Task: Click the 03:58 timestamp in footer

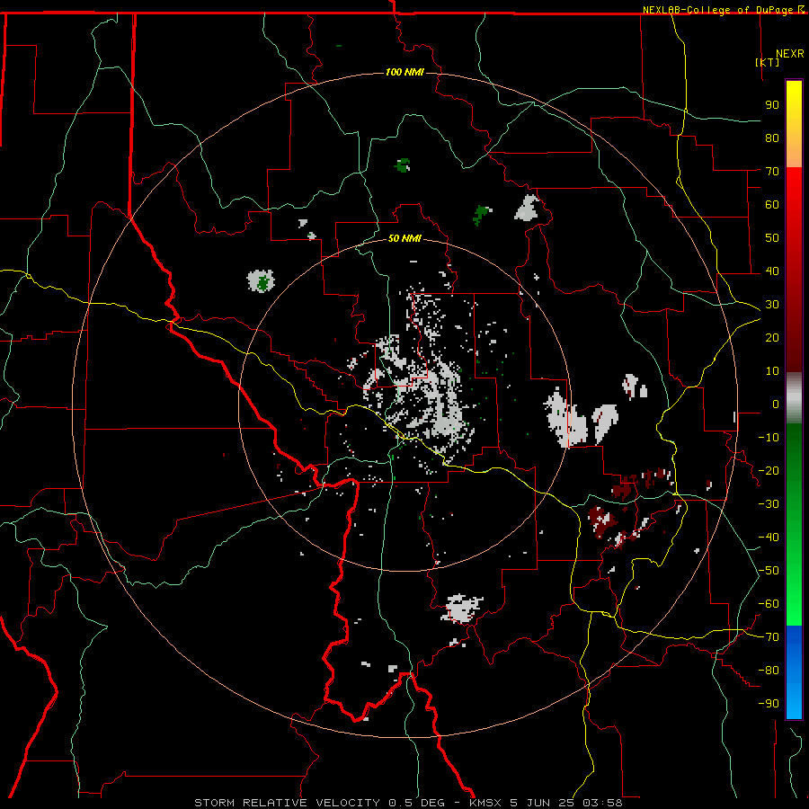Action: pos(602,803)
